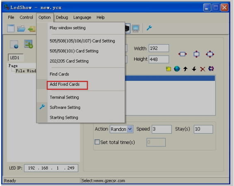Viewport: 234px width, 186px height.
Task: Open a file using the folder icon
Action: (21, 28)
